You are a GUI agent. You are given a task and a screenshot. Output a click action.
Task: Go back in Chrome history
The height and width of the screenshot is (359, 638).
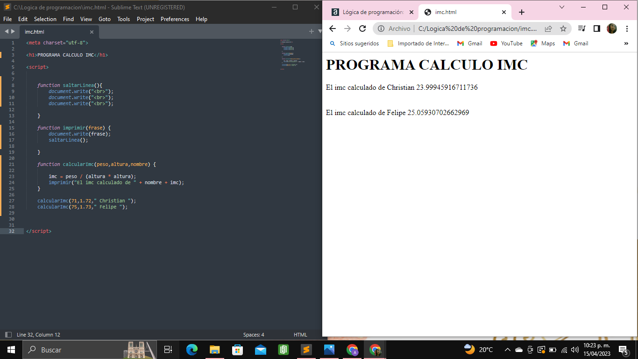pyautogui.click(x=333, y=29)
